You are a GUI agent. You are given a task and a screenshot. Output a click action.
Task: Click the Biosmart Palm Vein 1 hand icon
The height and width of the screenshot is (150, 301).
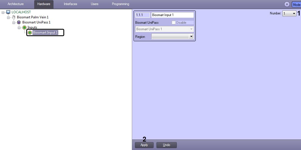pyautogui.click(x=14, y=17)
